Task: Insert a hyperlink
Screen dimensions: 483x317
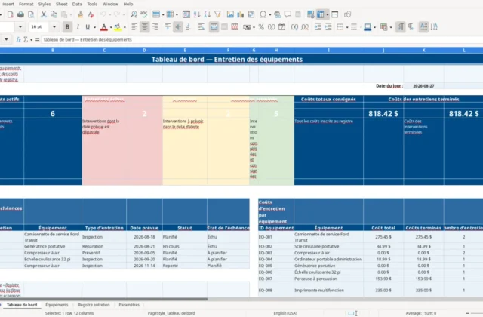Action: tap(277, 14)
